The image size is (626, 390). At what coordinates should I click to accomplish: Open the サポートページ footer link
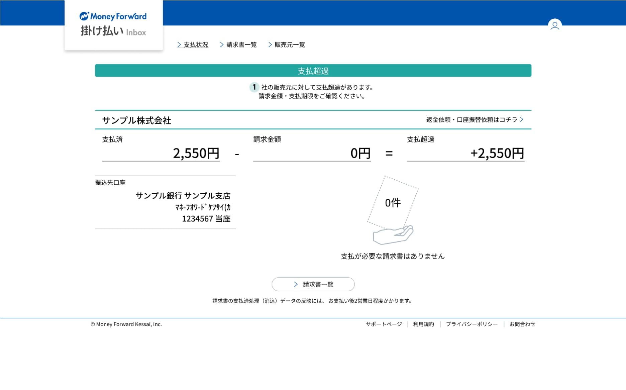pos(384,324)
